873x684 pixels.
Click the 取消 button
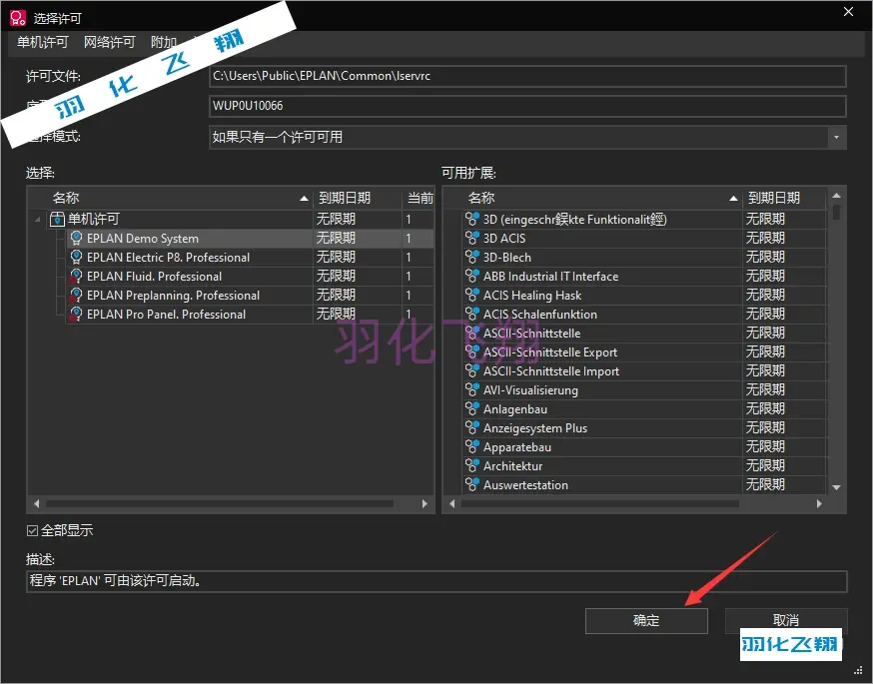[x=786, y=619]
